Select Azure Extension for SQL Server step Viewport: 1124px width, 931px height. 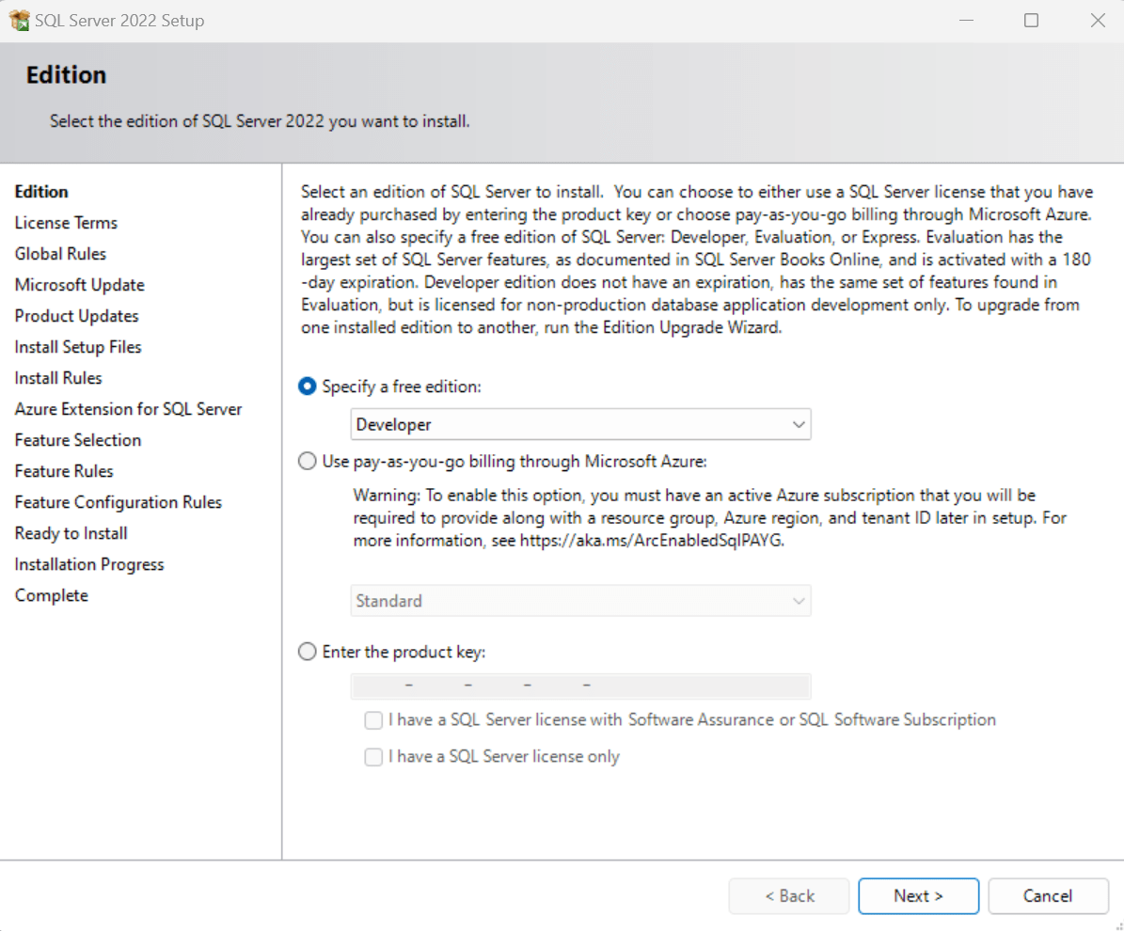coord(128,409)
